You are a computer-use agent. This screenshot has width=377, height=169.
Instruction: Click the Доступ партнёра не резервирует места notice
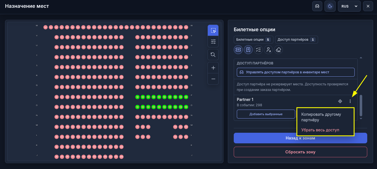(x=292, y=87)
